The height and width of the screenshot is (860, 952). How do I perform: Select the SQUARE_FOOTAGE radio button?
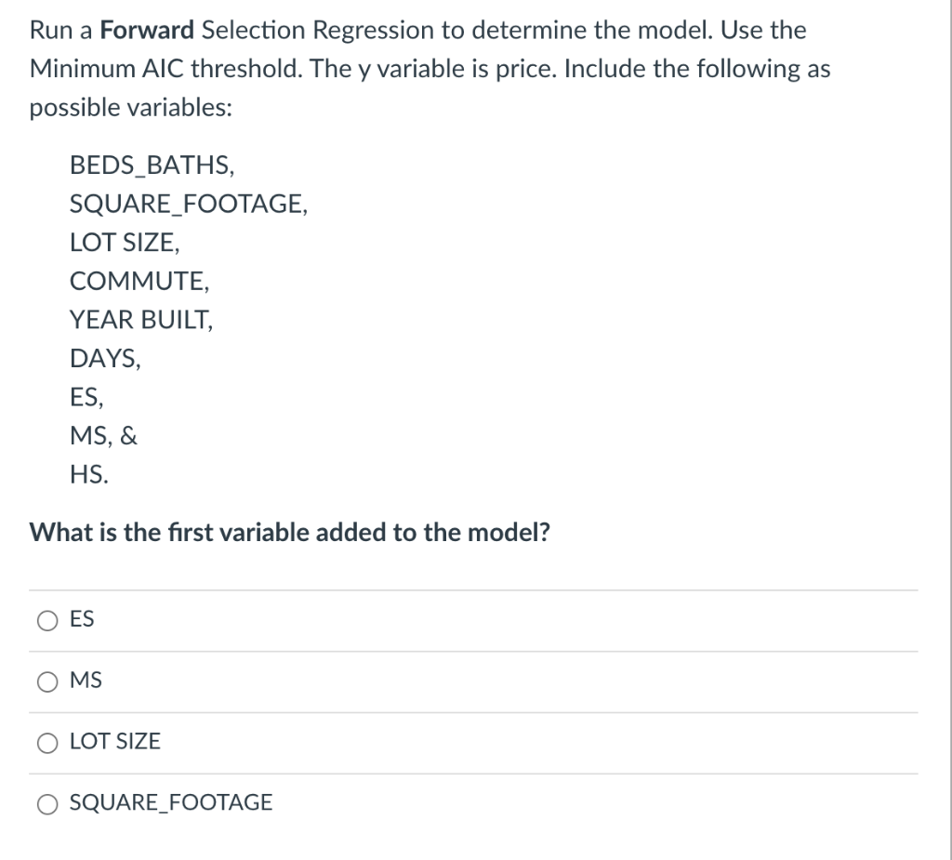click(47, 803)
